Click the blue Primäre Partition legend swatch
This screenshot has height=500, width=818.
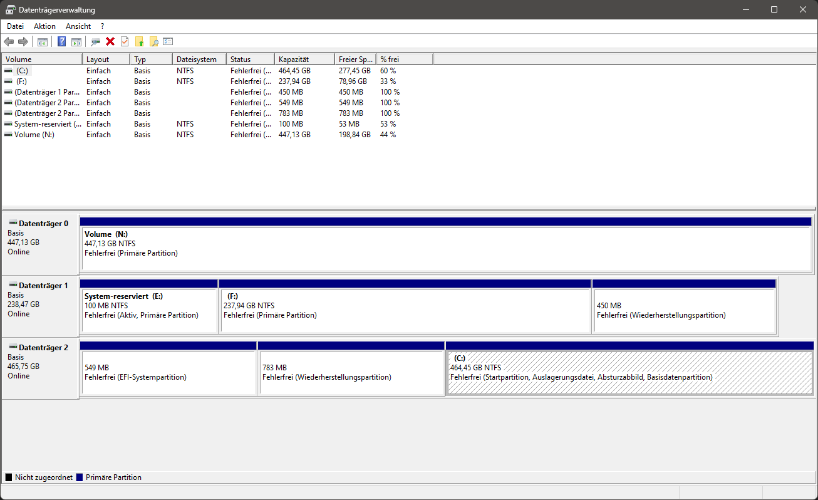click(x=80, y=477)
